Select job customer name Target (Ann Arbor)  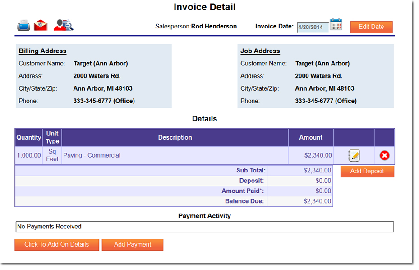322,64
